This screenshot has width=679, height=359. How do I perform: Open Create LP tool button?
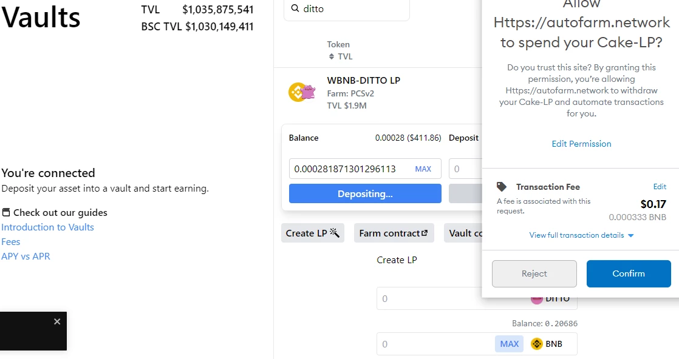(x=312, y=233)
